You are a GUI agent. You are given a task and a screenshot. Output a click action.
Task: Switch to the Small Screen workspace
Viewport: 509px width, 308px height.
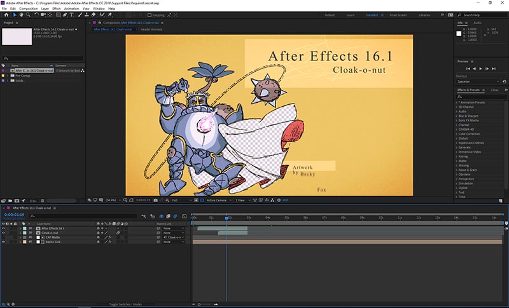tap(398, 15)
